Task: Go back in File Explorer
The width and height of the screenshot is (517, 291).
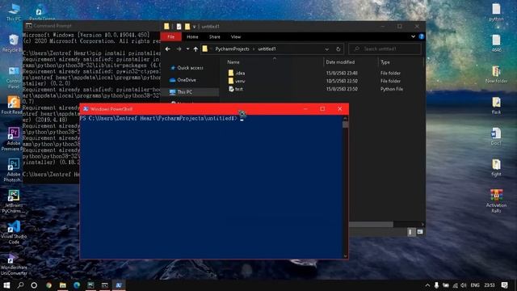Action: tap(168, 48)
